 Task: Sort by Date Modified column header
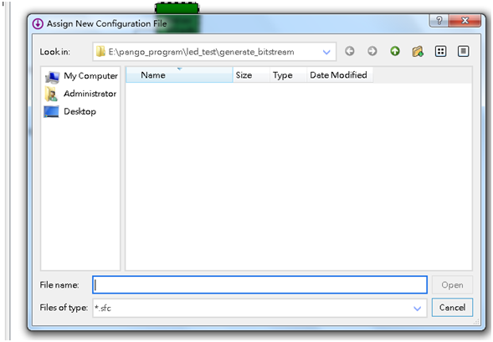pyautogui.click(x=340, y=75)
